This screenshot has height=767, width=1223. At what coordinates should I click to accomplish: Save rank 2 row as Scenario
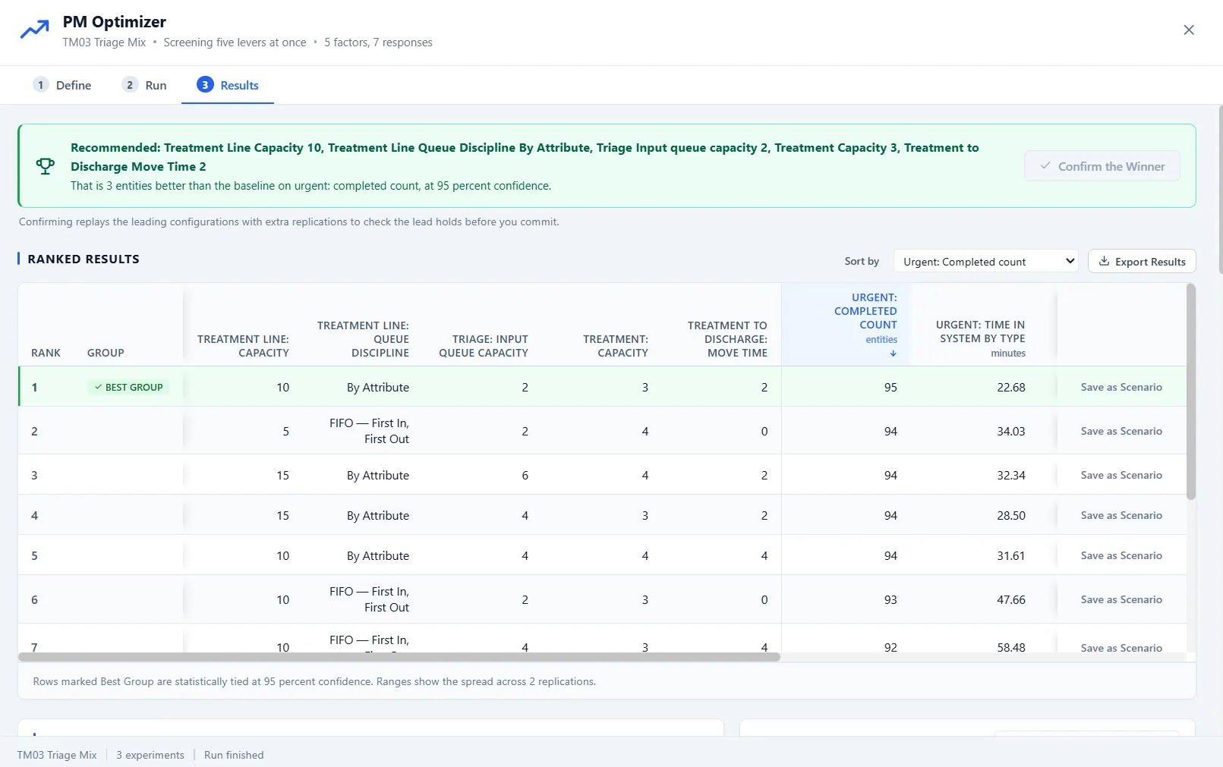pyautogui.click(x=1121, y=431)
